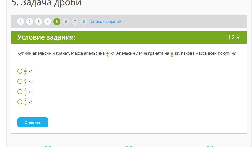Open the 'Список заданий' link
The width and height of the screenshot is (252, 147).
pyautogui.click(x=106, y=21)
